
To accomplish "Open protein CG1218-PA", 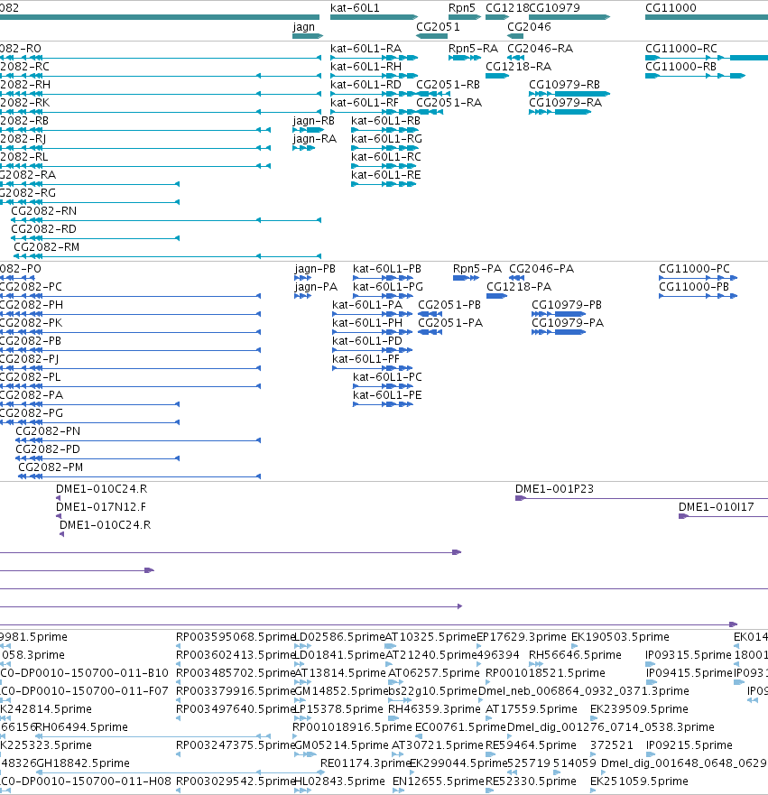I will pyautogui.click(x=496, y=296).
